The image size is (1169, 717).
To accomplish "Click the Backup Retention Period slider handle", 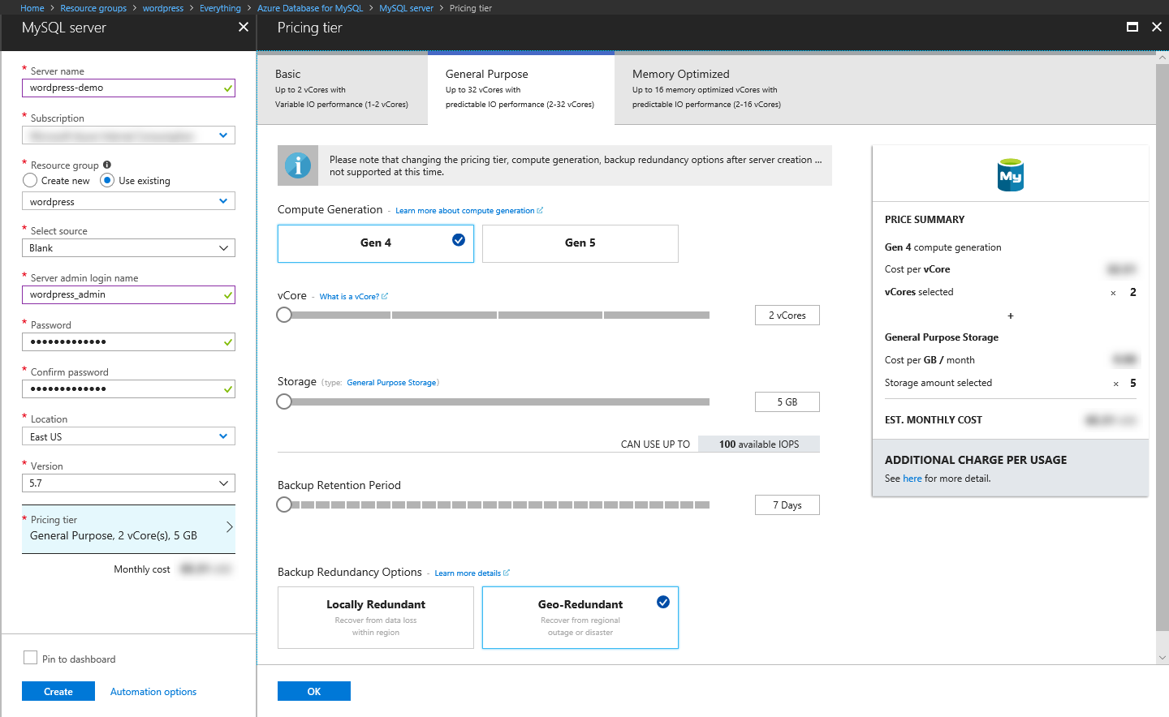I will tap(284, 504).
